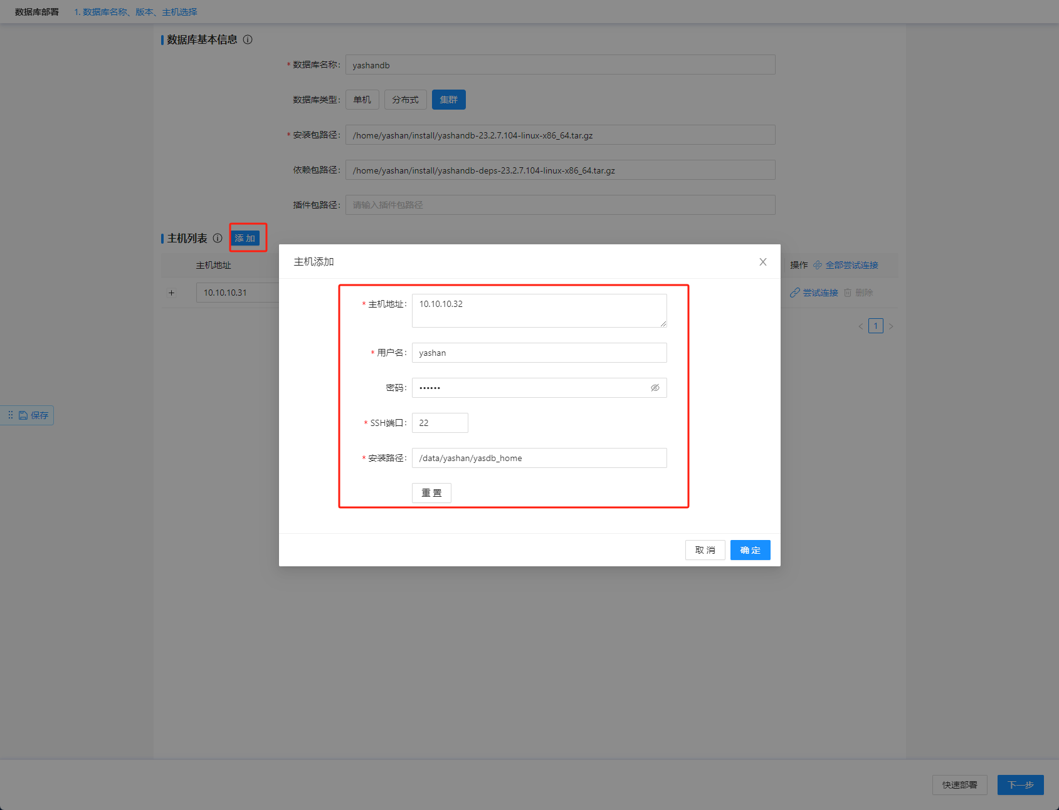This screenshot has width=1059, height=810.
Task: Click the 安装路径 field in the dialog
Action: click(539, 458)
